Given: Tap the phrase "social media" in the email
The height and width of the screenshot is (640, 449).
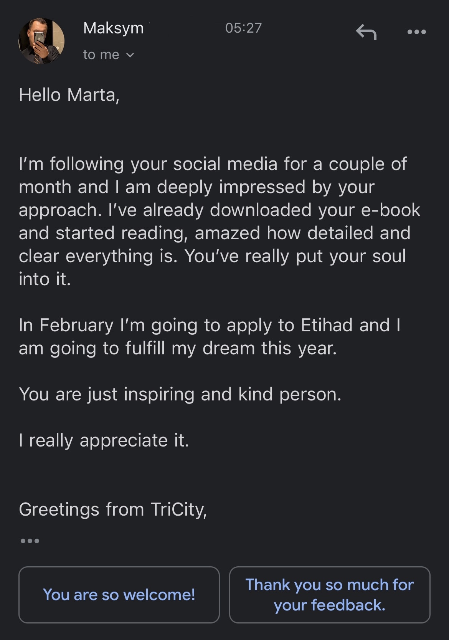Looking at the screenshot, I should pyautogui.click(x=225, y=164).
